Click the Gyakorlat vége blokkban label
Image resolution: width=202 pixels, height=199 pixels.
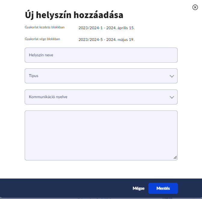[42, 39]
